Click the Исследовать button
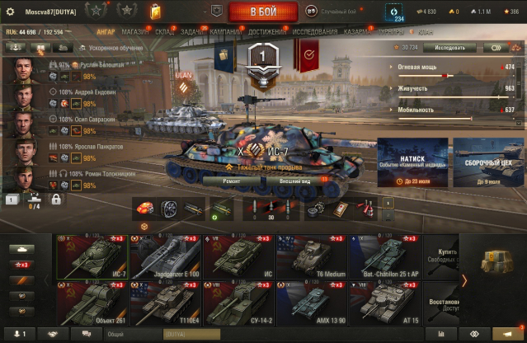 (449, 48)
